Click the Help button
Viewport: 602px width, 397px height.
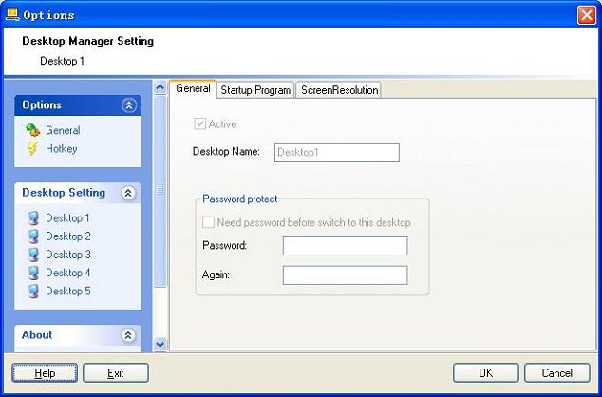coord(45,373)
